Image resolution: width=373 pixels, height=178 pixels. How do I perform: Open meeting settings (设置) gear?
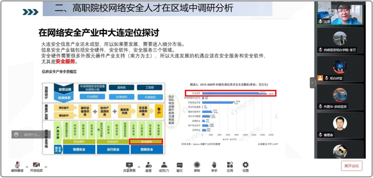[246, 166]
